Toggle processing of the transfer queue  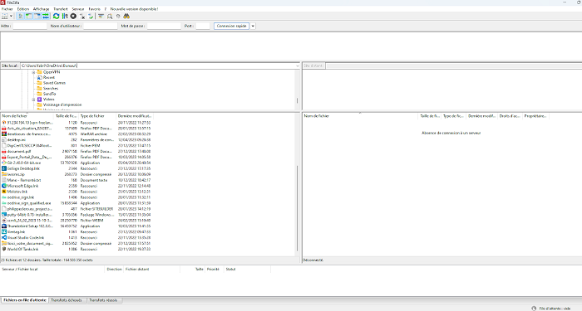pyautogui.click(x=65, y=17)
